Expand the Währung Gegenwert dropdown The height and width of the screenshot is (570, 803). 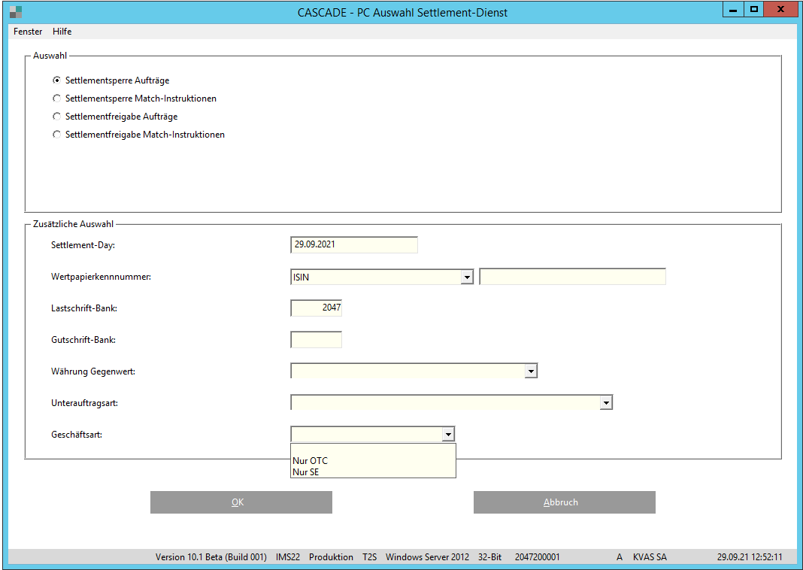click(x=531, y=371)
